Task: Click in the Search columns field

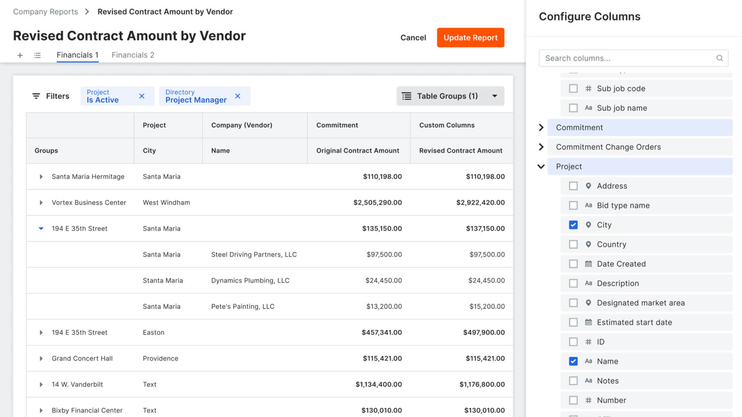Action: 626,58
